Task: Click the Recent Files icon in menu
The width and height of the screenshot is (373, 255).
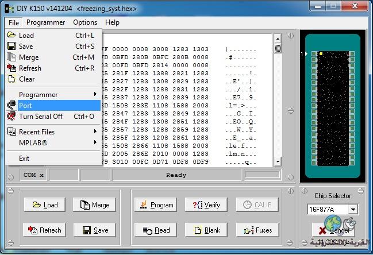Action: pos(11,132)
